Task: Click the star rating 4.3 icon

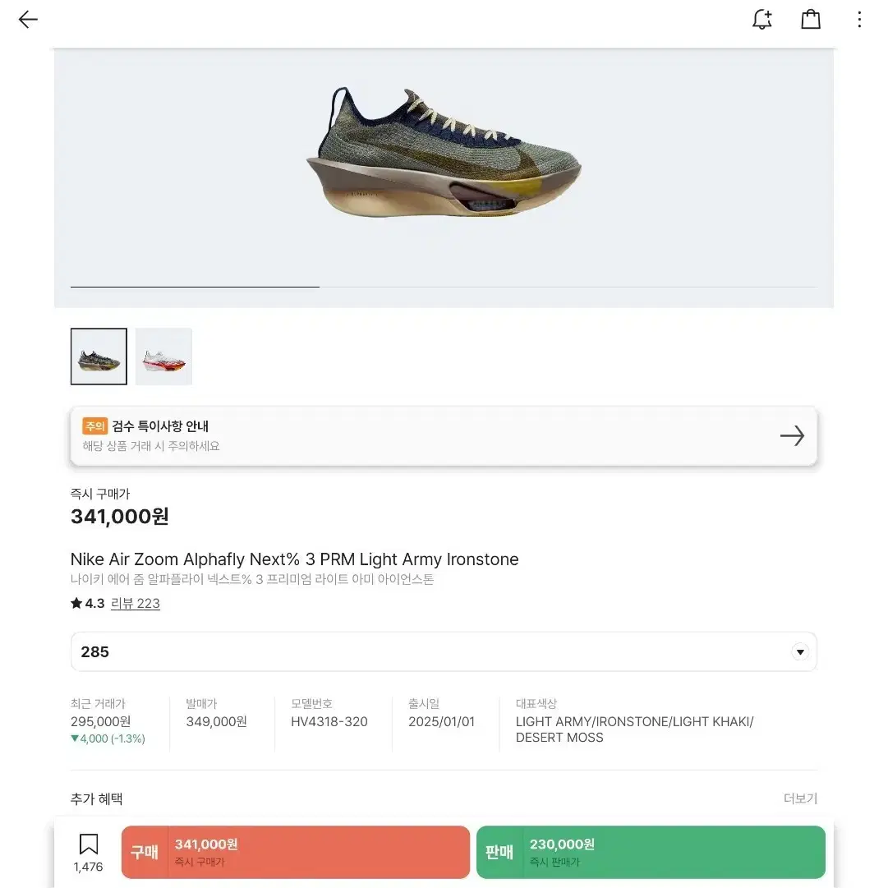Action: point(77,604)
